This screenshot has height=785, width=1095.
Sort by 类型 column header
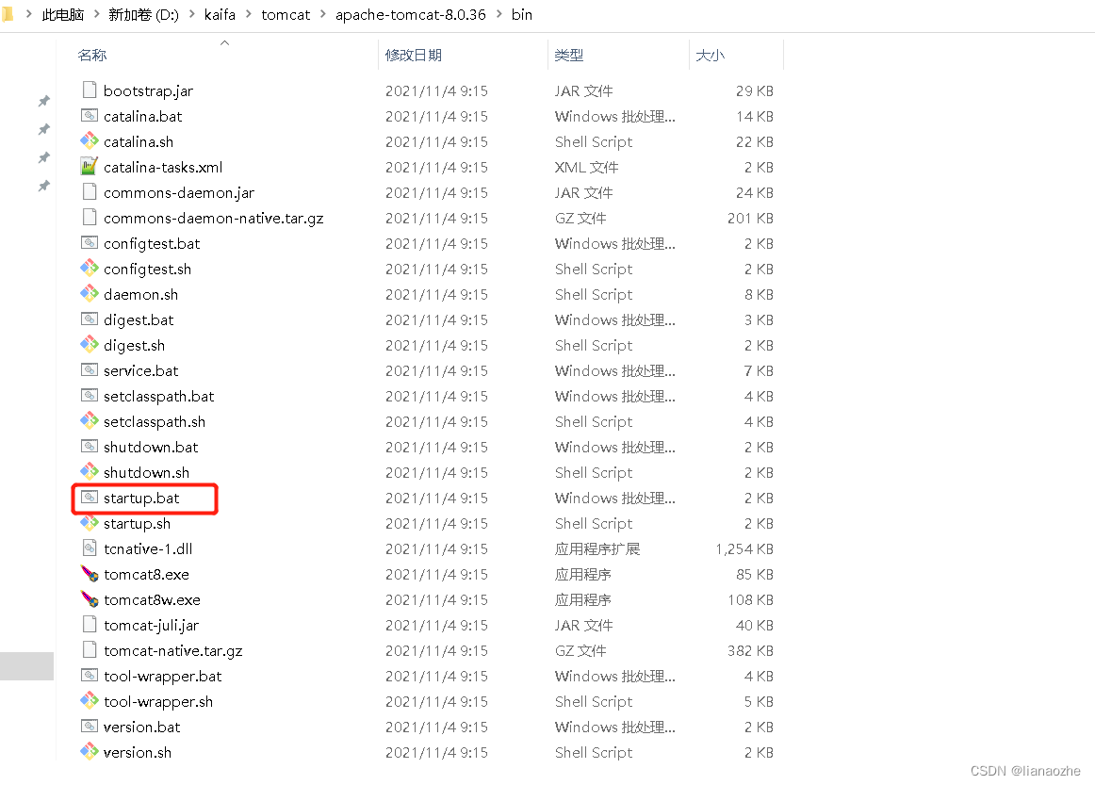tap(568, 56)
